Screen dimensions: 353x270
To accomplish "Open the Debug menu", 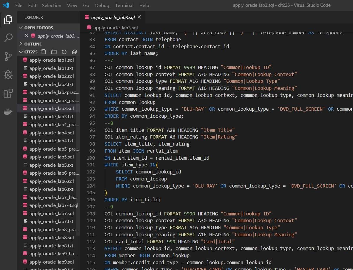I will 102,5.
